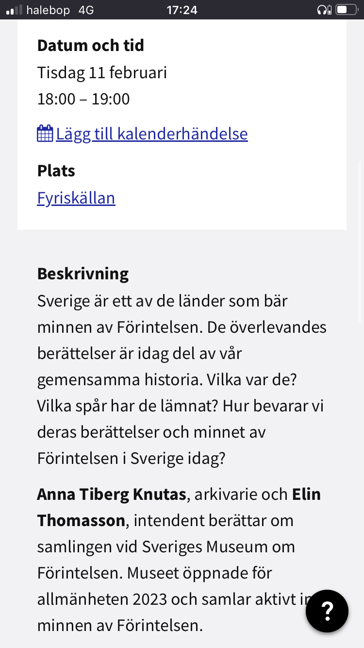Click the Beskrivning heading

[83, 274]
